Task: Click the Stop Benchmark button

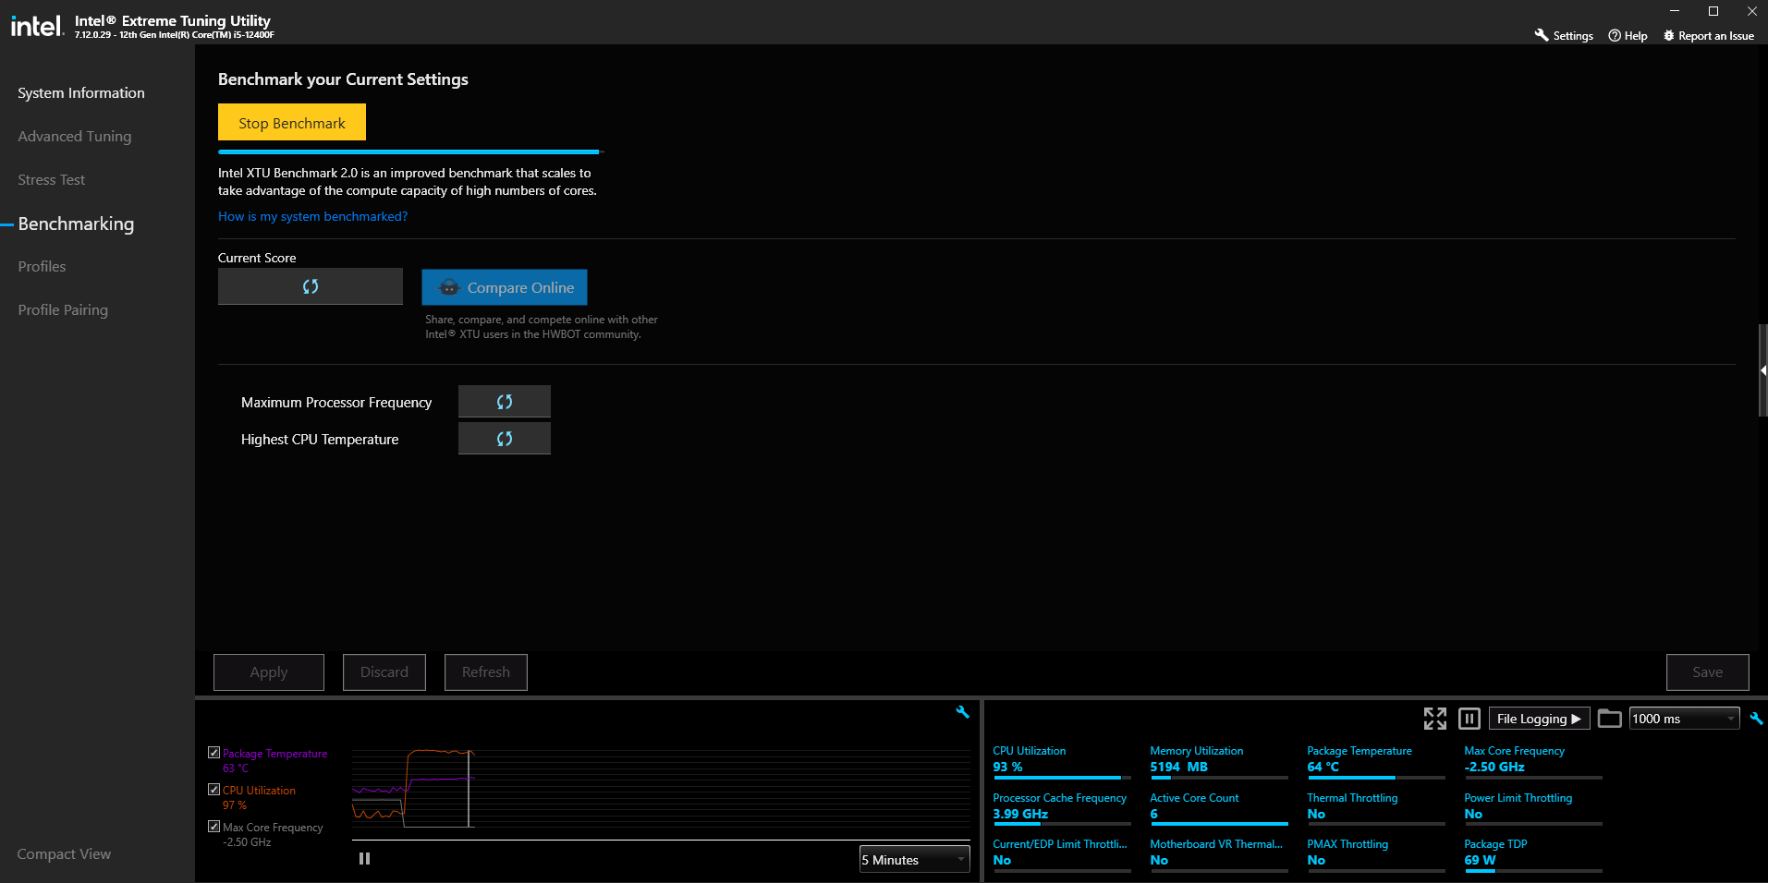Action: coord(292,122)
